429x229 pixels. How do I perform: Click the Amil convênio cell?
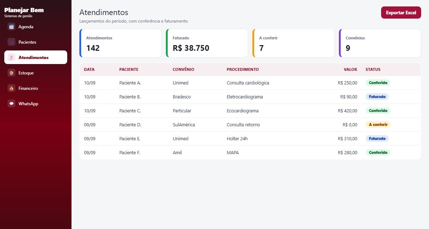pyautogui.click(x=177, y=152)
